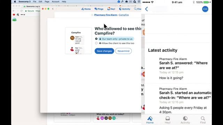Screen dimensions: 223x125
Task: Tap the 'How is it going?' text
Action: pyautogui.click(x=171, y=78)
